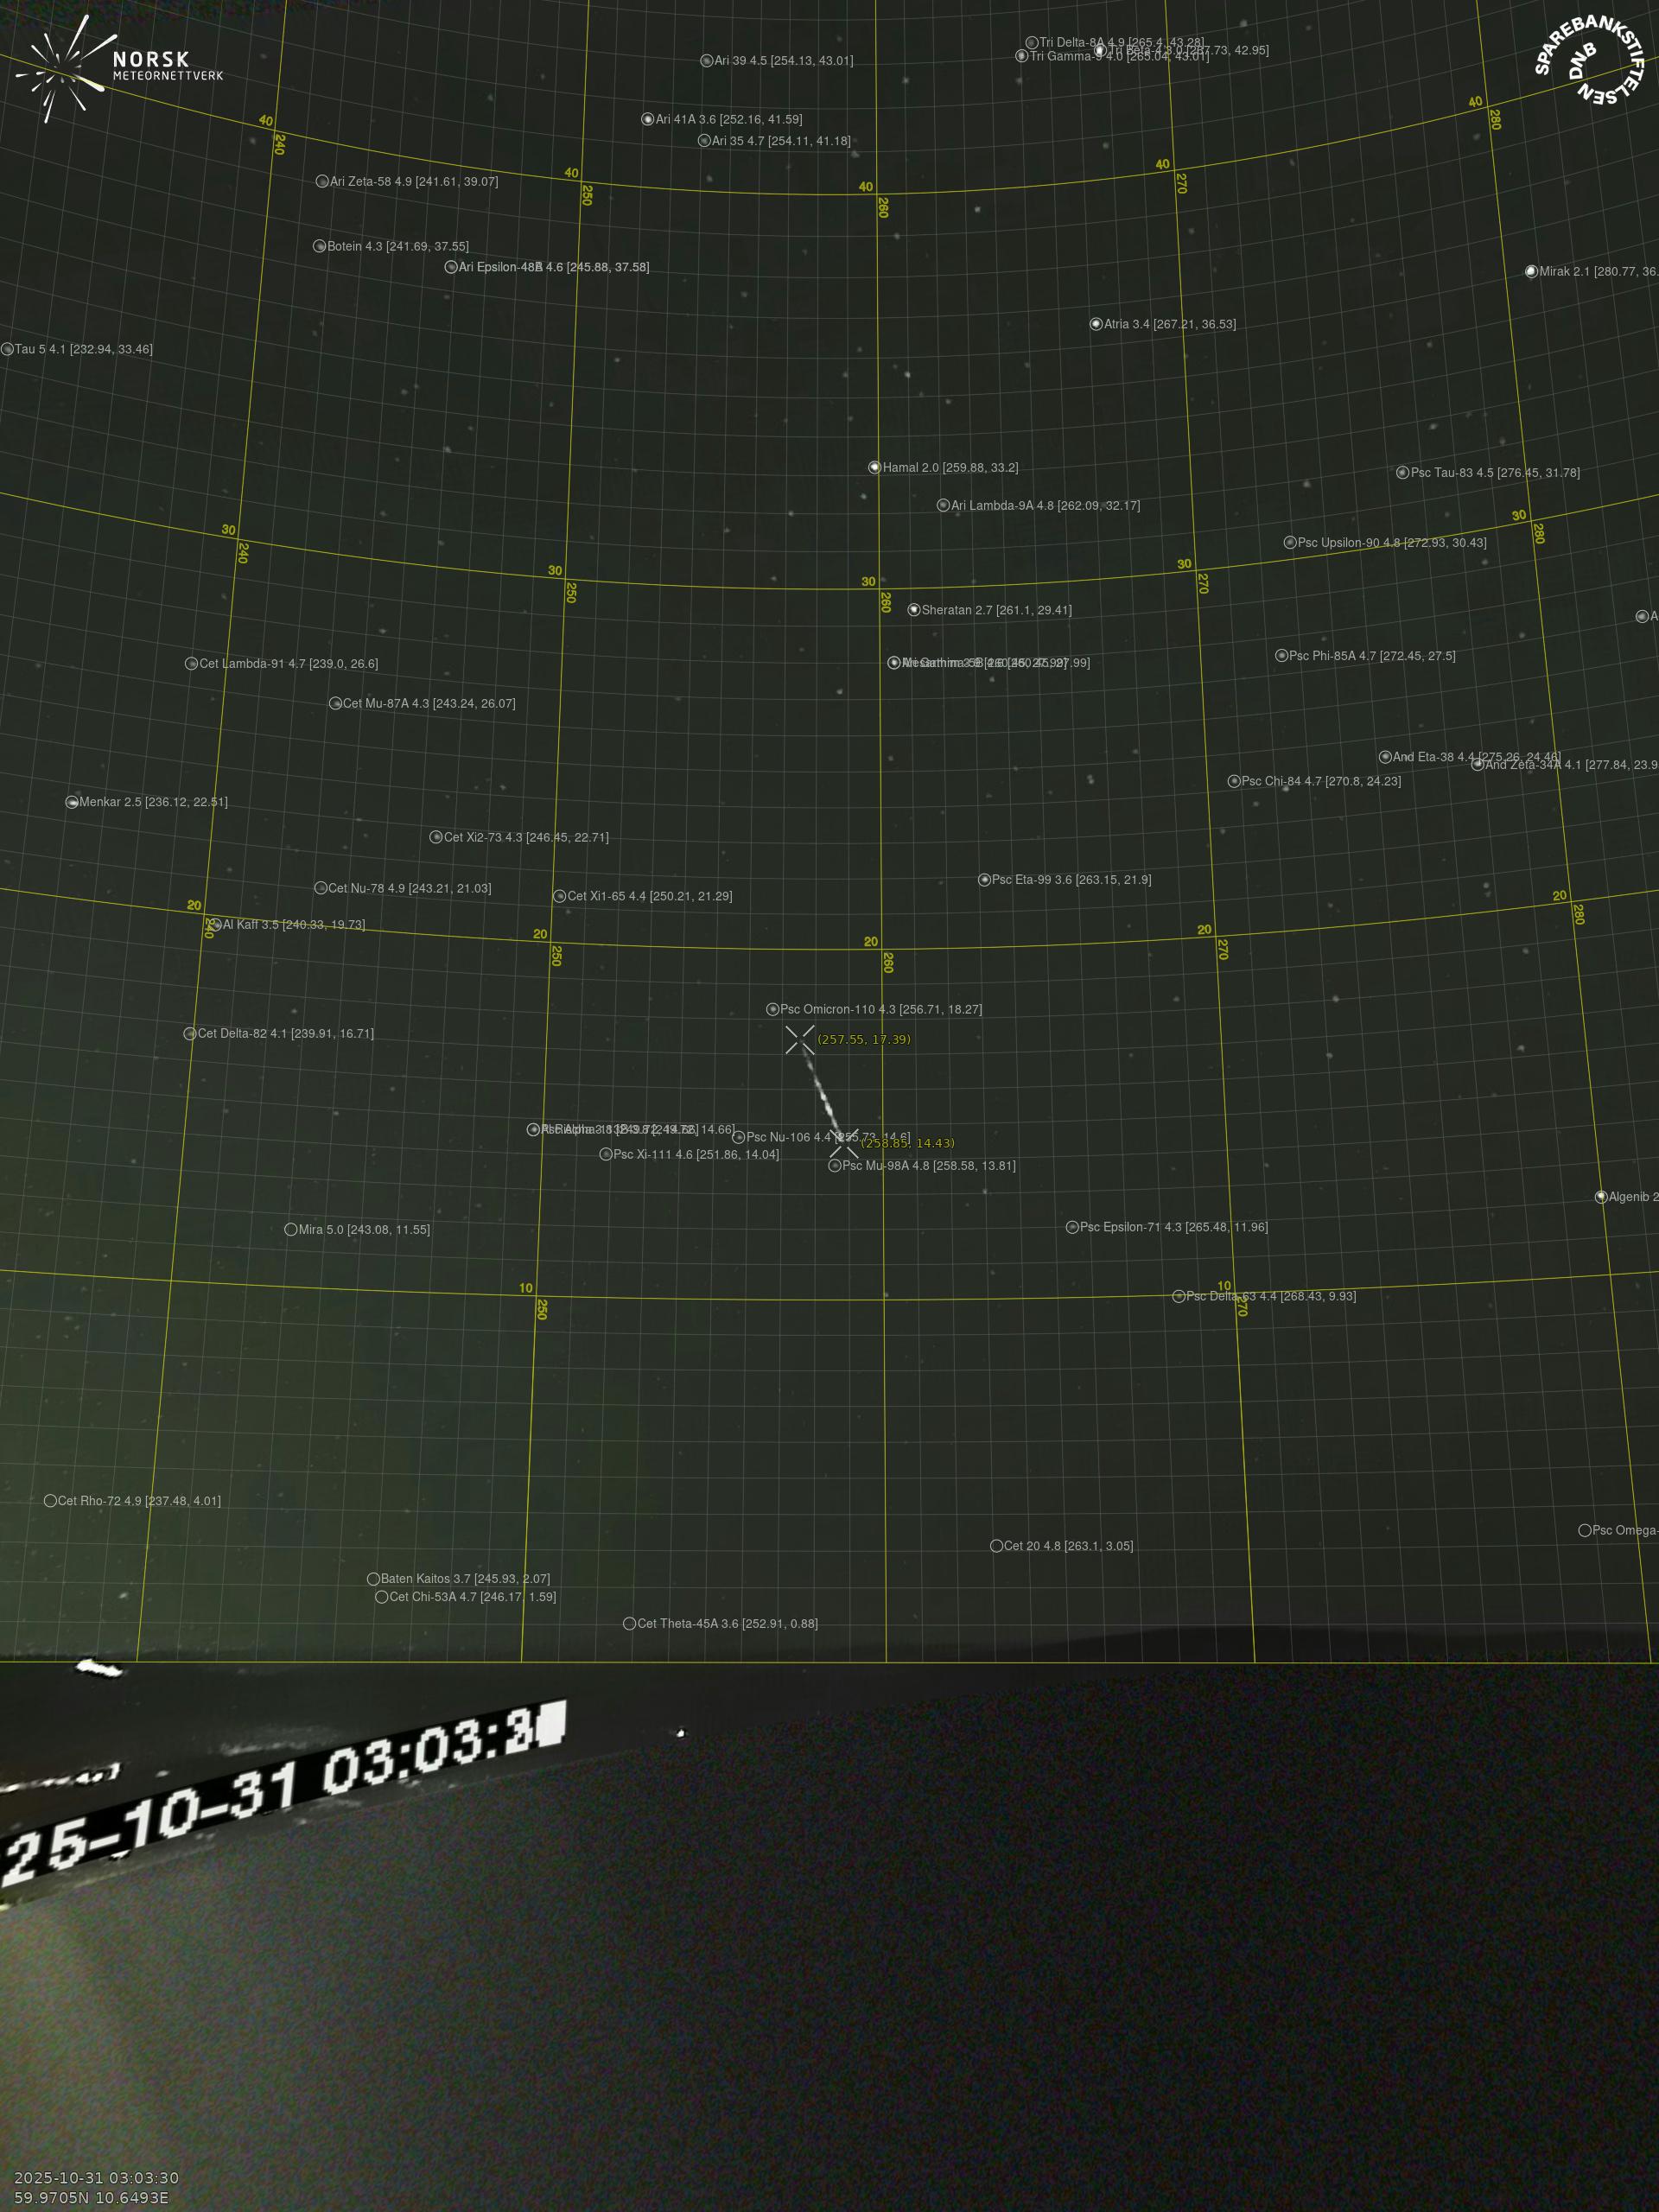Select the Menkar star marker

[x=72, y=802]
